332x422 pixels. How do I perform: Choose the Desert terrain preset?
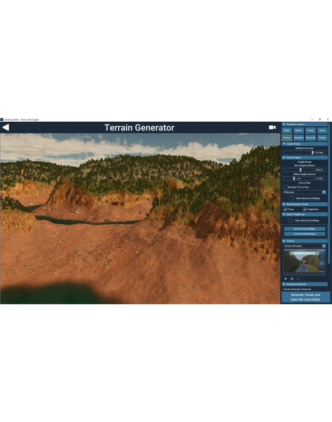coord(298,130)
